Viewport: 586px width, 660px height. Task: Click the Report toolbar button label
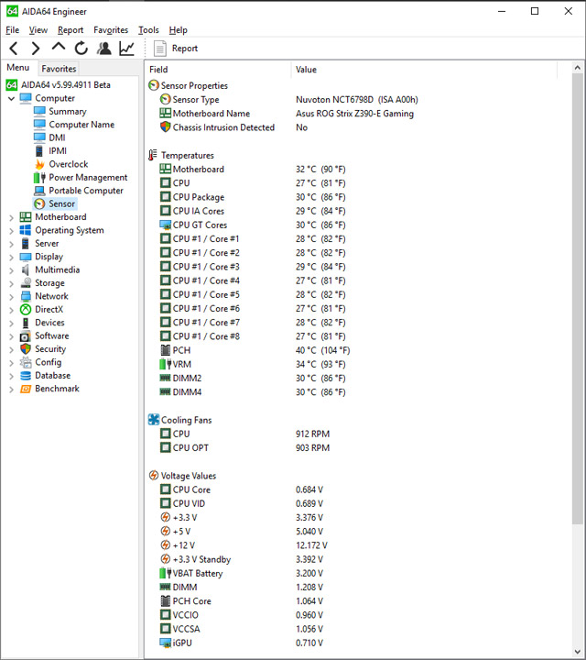[x=185, y=49]
